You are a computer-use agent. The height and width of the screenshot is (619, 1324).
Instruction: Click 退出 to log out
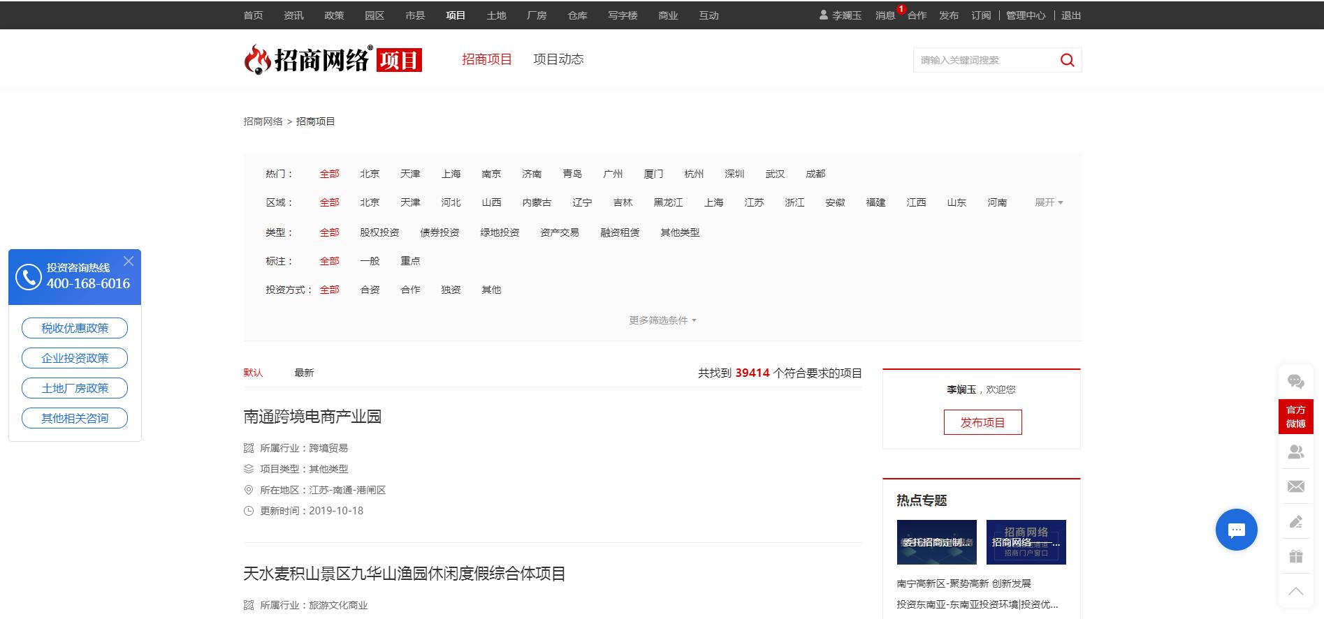1071,15
